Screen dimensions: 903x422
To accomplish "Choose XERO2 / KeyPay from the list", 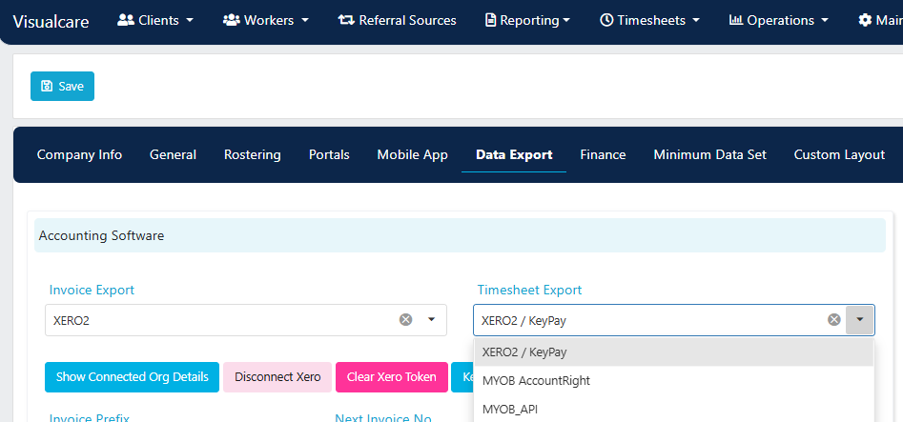I will click(x=674, y=352).
